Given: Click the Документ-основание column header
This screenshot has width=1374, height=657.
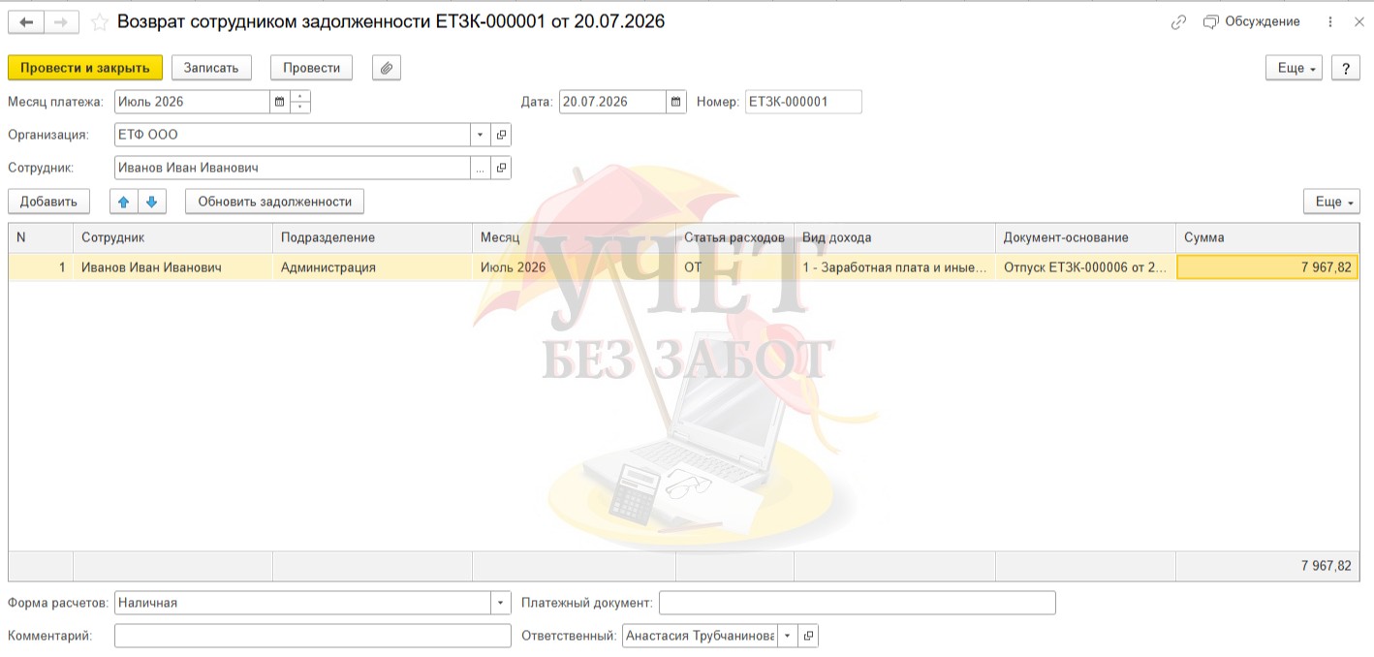Looking at the screenshot, I should point(1085,237).
